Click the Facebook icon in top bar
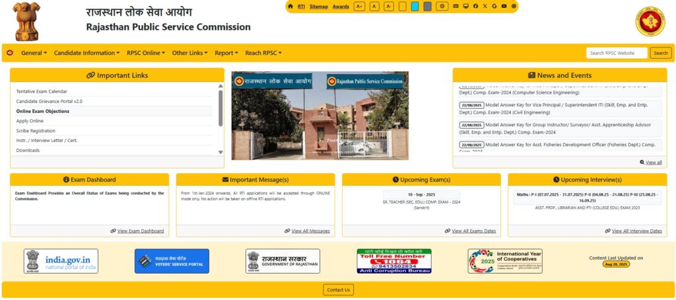Viewport: 676px width, 300px height. [x=475, y=7]
